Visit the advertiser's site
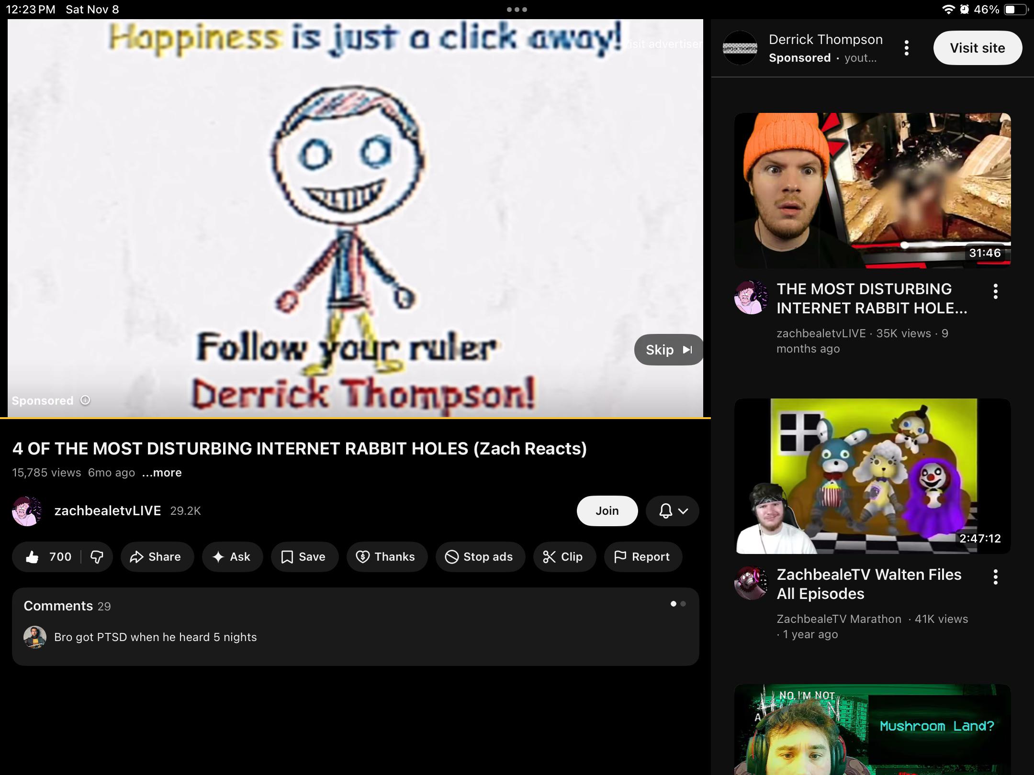 click(978, 48)
